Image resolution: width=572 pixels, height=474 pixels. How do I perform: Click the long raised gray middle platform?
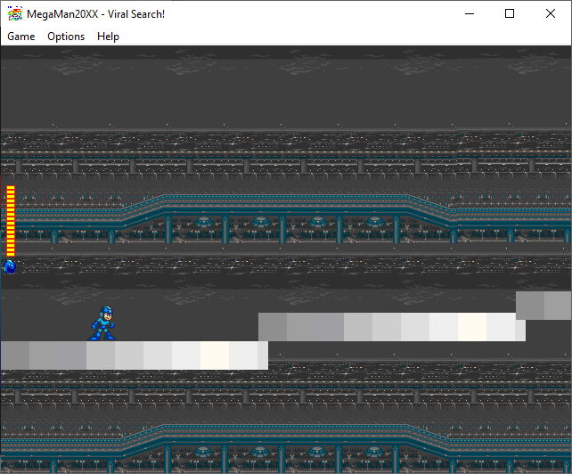click(x=392, y=327)
